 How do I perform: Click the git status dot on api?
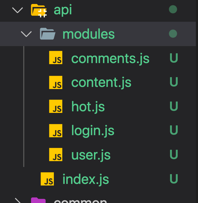click(x=173, y=10)
